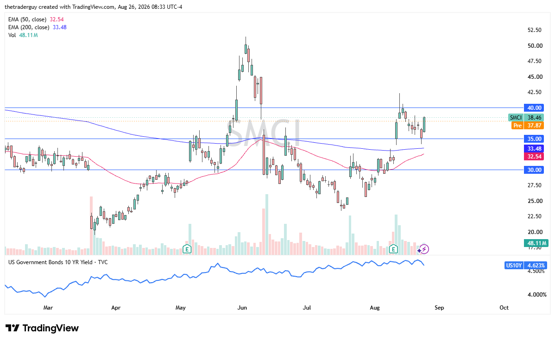The height and width of the screenshot is (342, 555).
Task: Click the green SMCI symbol tag
Action: click(x=516, y=118)
